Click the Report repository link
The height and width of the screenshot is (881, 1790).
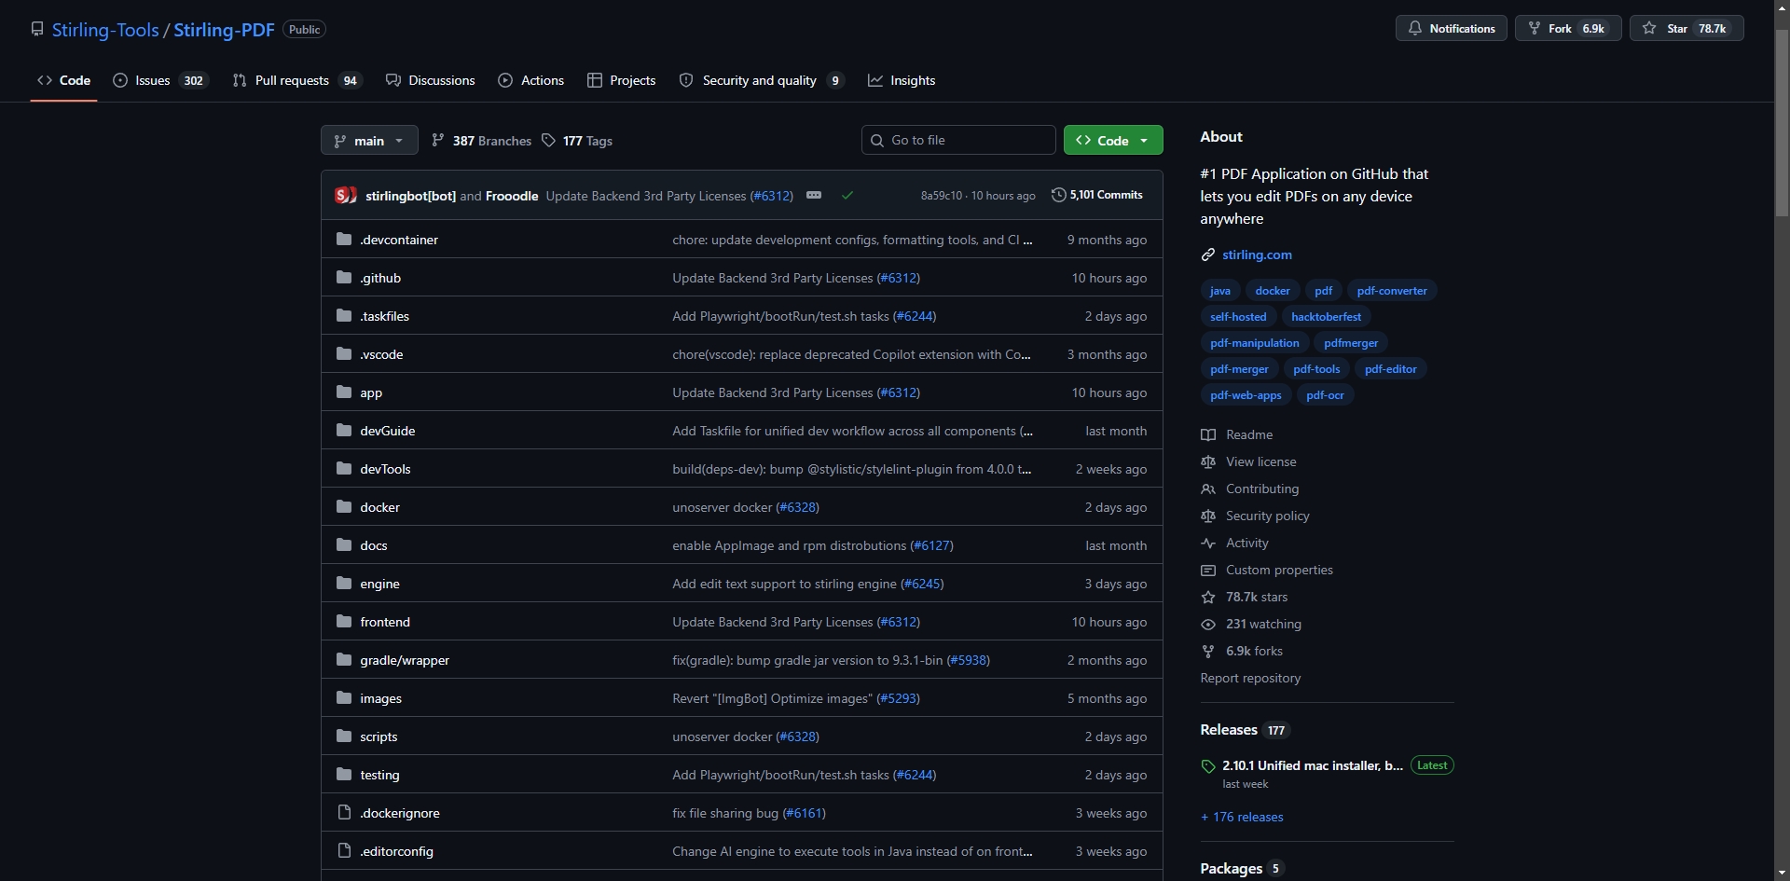click(x=1250, y=678)
